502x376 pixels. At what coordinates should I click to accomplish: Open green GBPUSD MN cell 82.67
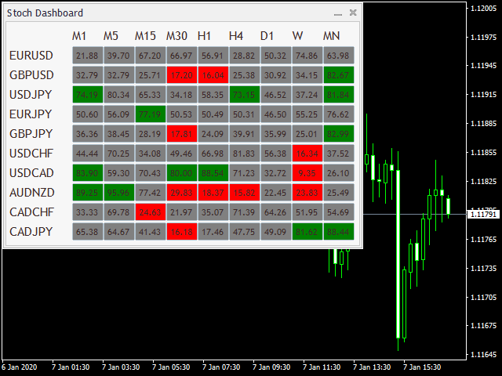click(338, 75)
